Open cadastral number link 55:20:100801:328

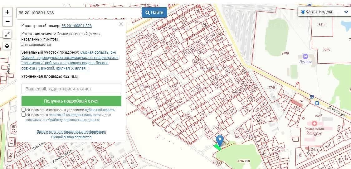(x=77, y=26)
